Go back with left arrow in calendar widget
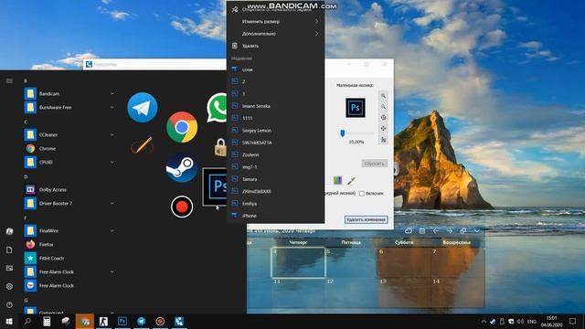 (x=436, y=231)
